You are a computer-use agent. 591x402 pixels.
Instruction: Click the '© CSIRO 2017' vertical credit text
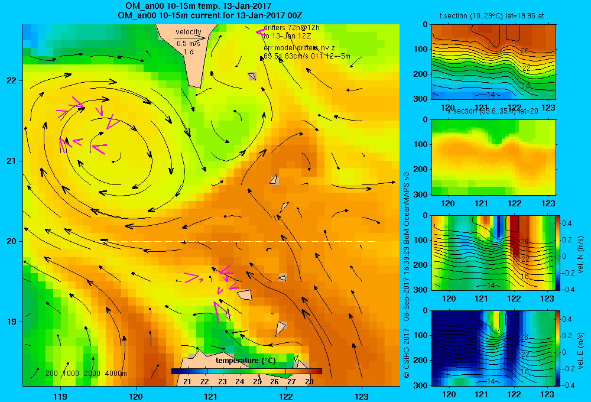[407, 354]
